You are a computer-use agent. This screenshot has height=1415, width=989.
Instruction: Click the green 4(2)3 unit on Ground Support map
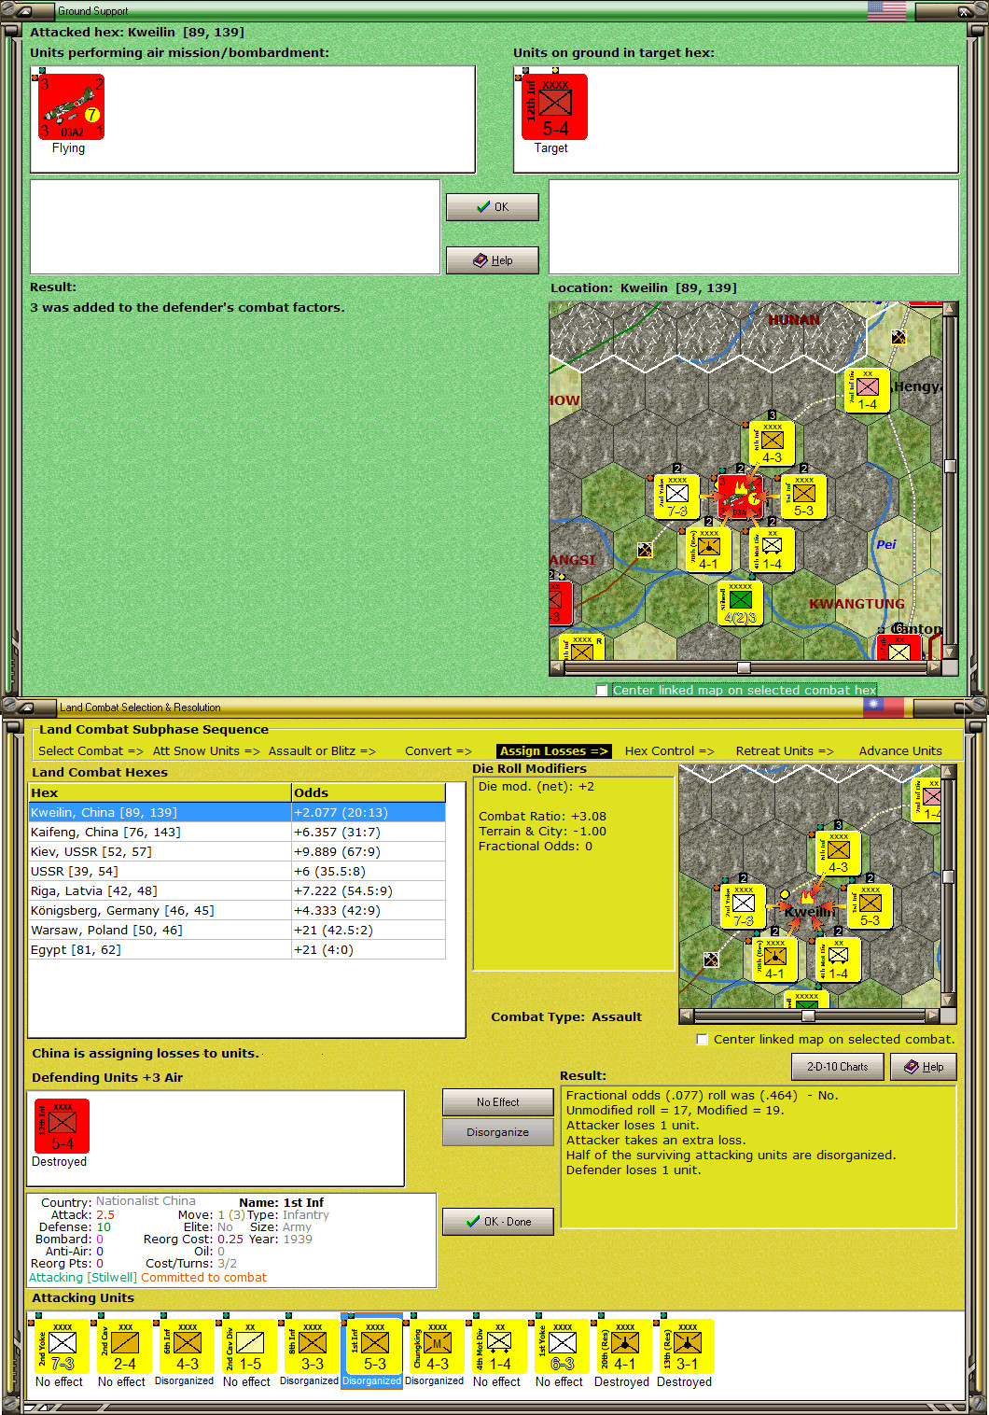[740, 603]
